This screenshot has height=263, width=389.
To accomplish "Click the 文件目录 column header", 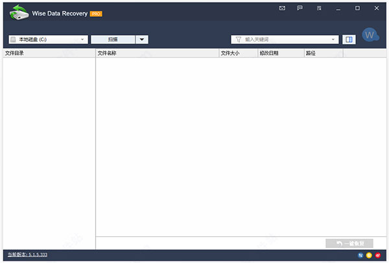I will (x=49, y=53).
